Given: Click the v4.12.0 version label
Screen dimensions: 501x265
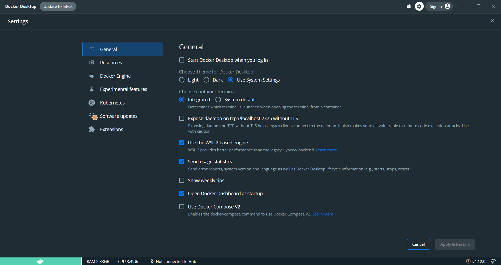Looking at the screenshot, I should tap(479, 261).
